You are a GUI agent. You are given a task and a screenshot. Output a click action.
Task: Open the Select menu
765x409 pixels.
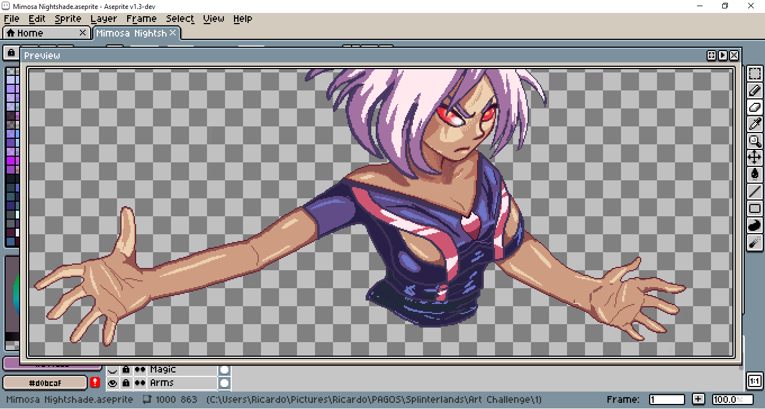[180, 19]
